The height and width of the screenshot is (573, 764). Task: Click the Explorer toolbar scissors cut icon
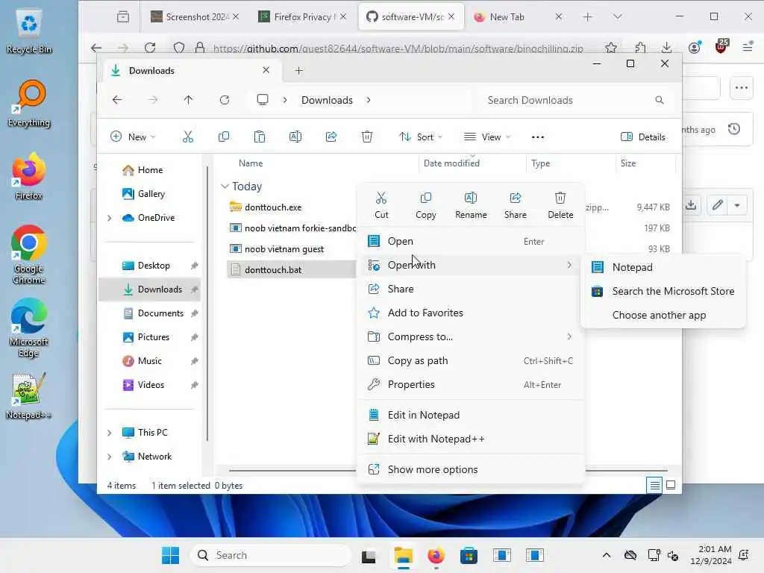[x=187, y=137]
